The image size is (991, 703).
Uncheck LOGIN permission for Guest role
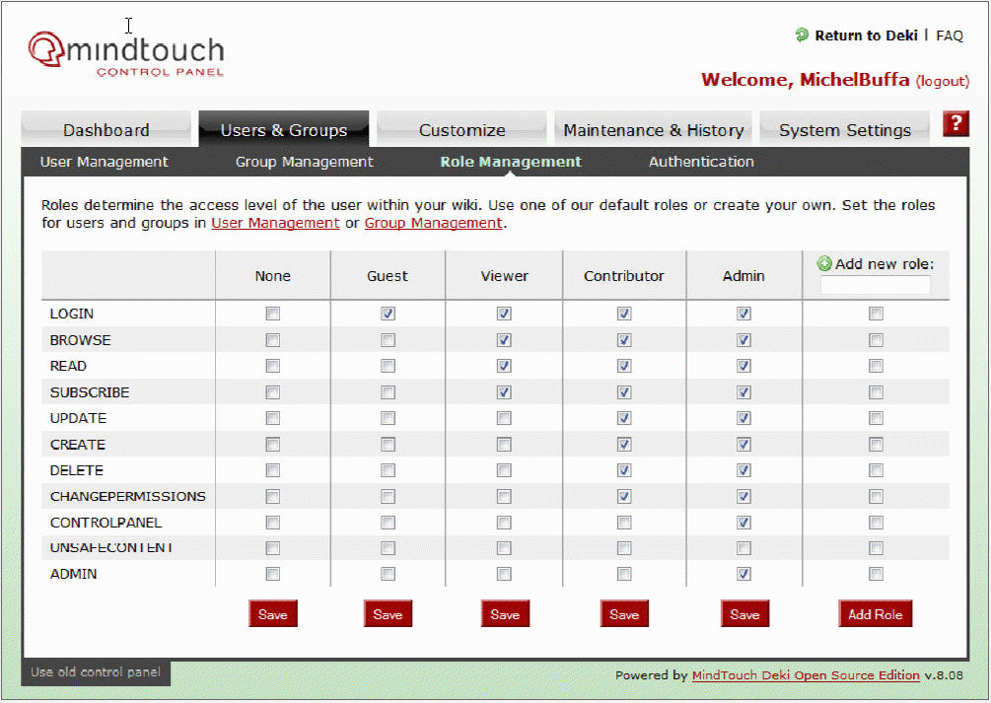coord(388,314)
